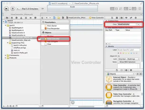
Task: Show the Project navigator
Action: click(x=7, y=18)
